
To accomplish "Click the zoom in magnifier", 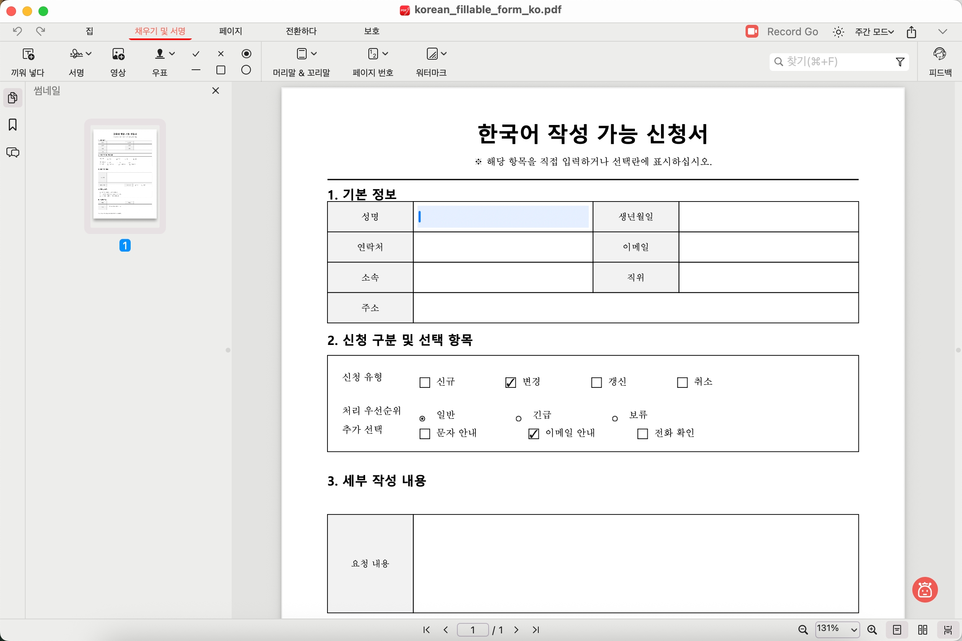I will [872, 630].
